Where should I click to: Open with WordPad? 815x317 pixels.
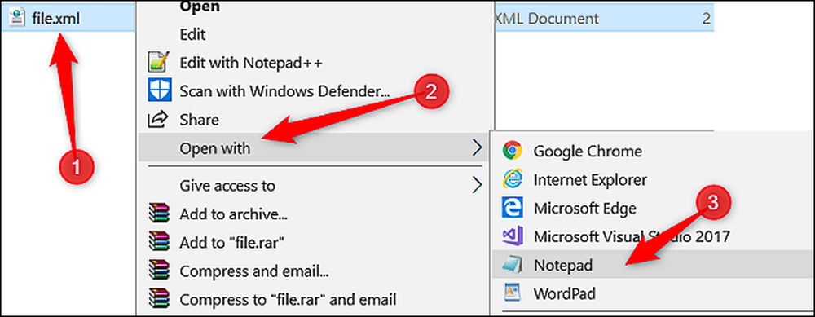pos(565,293)
